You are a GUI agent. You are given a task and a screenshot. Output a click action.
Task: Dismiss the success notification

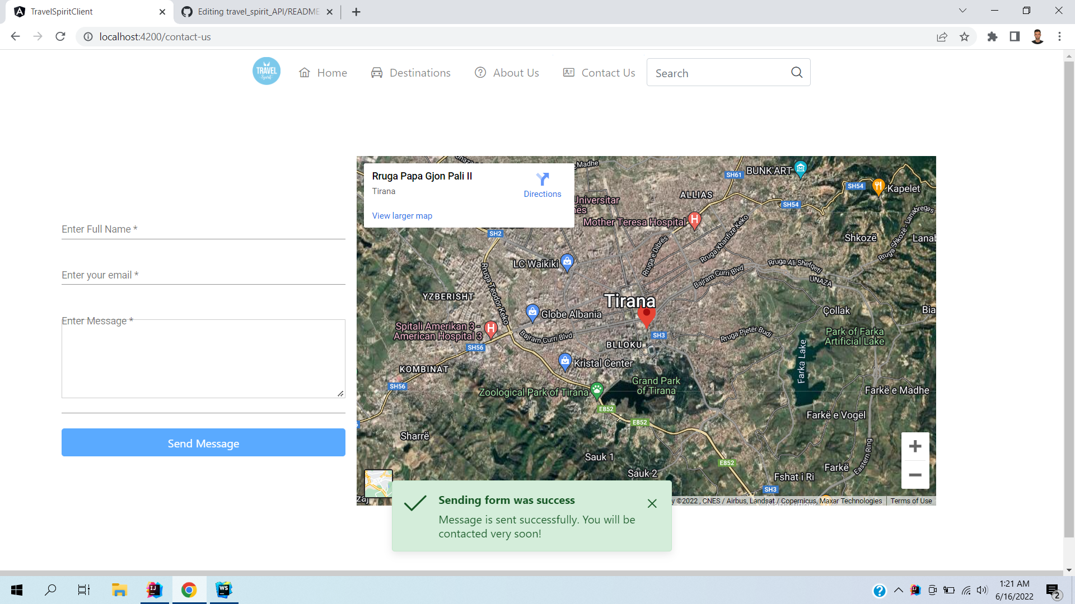[x=652, y=503]
